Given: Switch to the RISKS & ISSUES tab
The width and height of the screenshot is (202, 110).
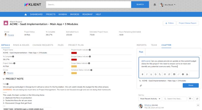Looking at the screenshot, I should pyautogui.click(x=21, y=45).
